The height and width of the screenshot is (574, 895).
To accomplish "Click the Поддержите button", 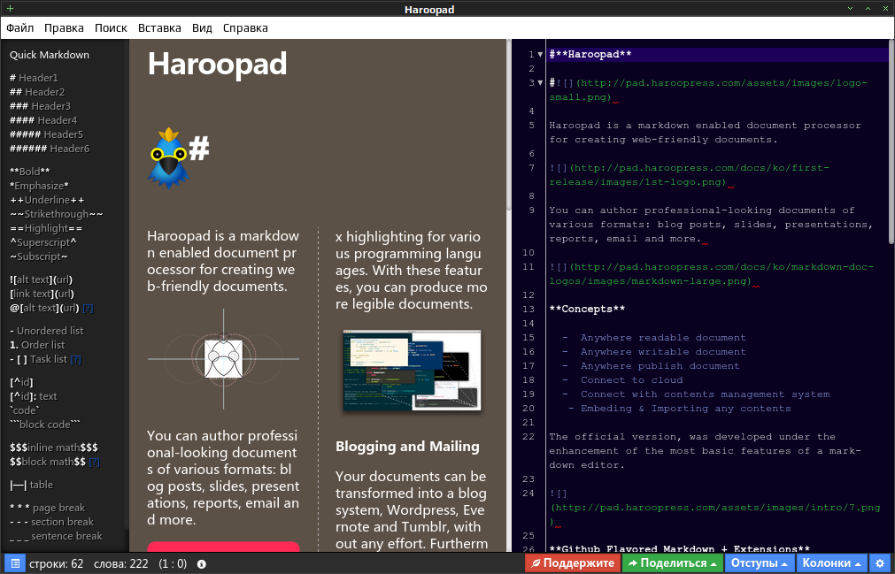I will [573, 563].
